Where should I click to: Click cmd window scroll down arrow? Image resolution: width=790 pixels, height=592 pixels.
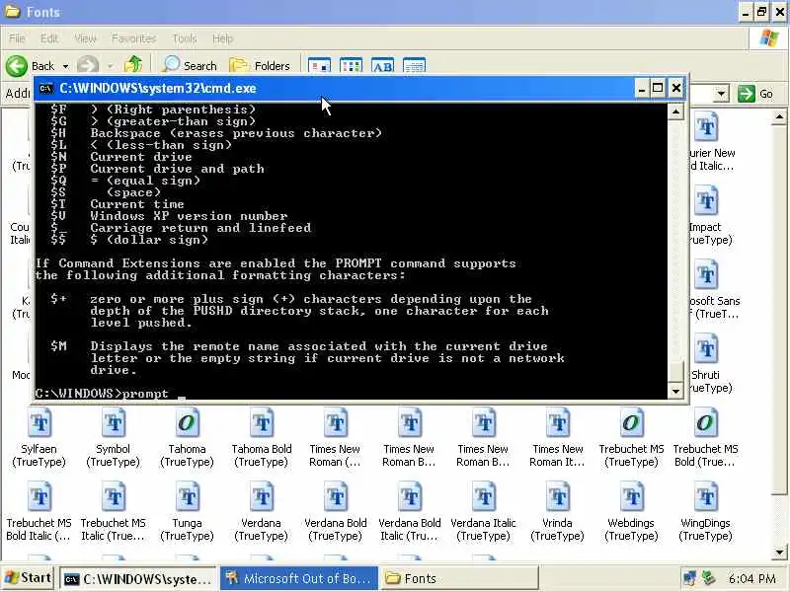point(675,391)
